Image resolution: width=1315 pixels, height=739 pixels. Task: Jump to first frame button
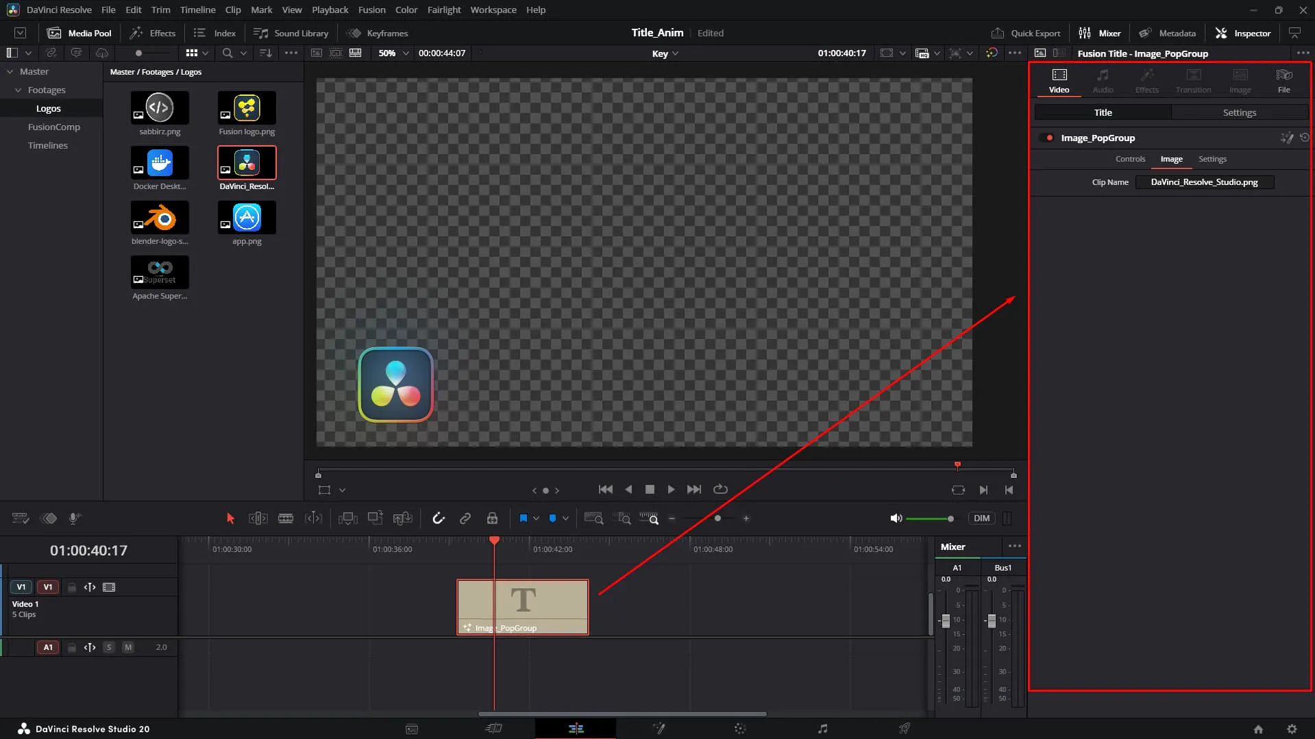605,490
